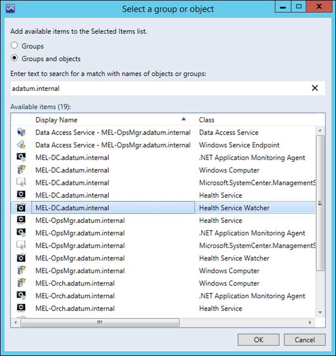
Task: Click the vertical scrollbar thumb
Action: coord(320,203)
